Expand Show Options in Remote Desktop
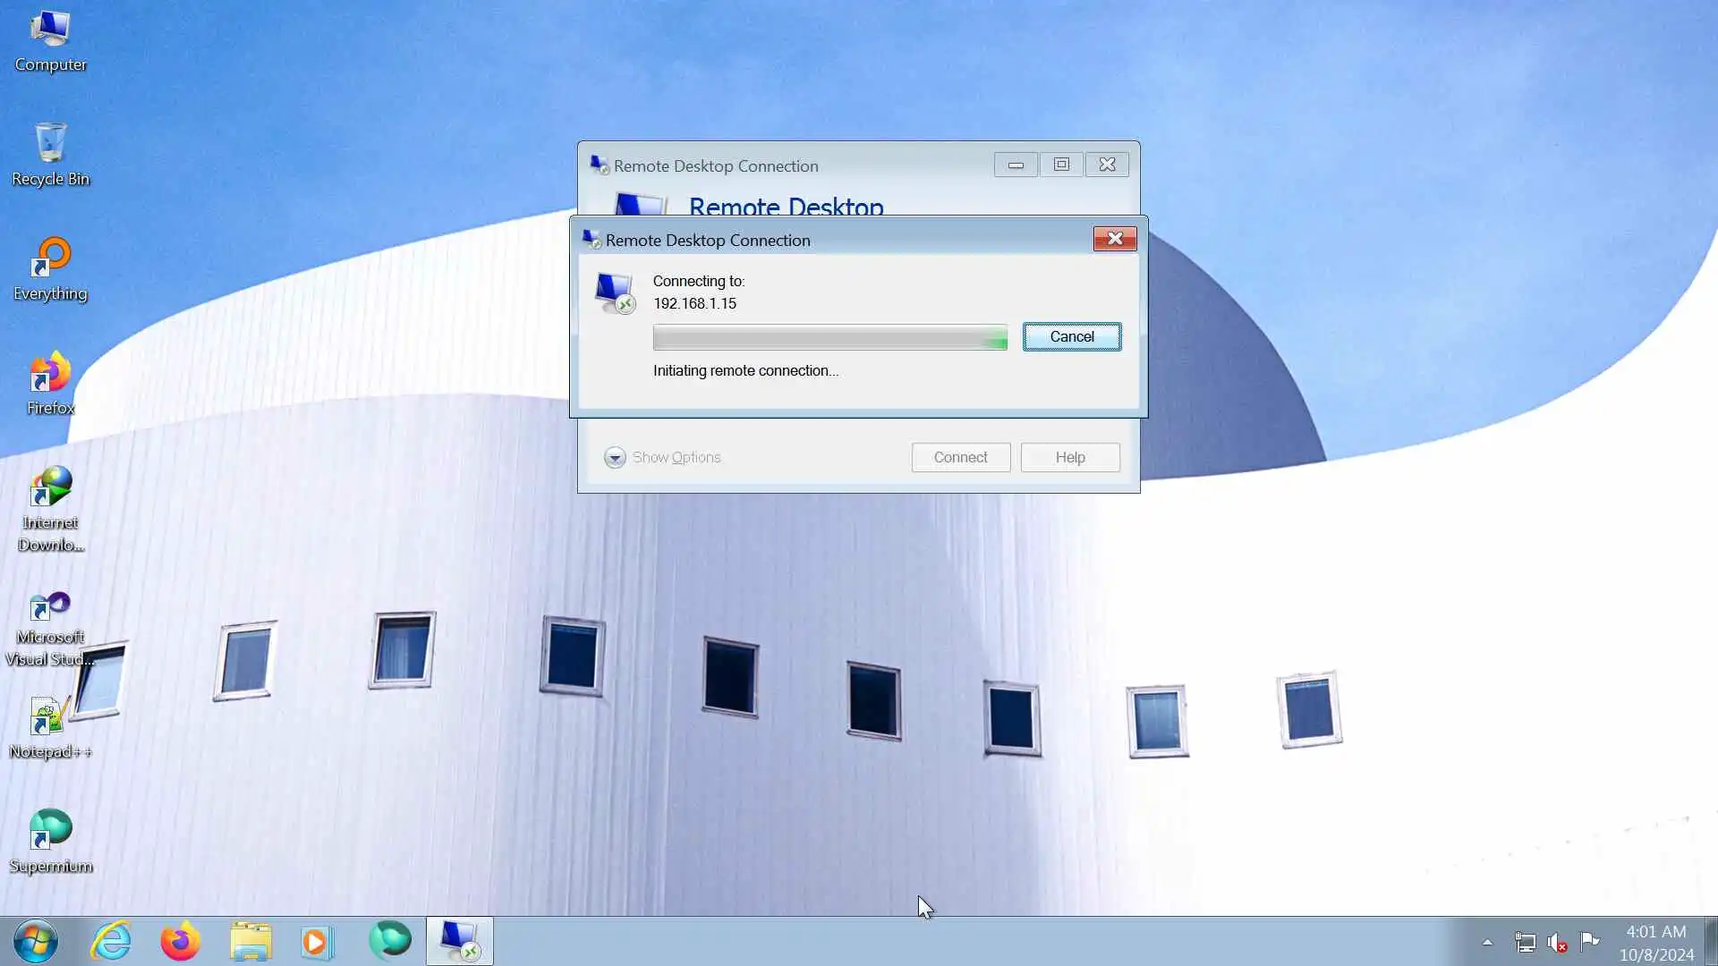Screen dimensions: 1718x966 662,457
